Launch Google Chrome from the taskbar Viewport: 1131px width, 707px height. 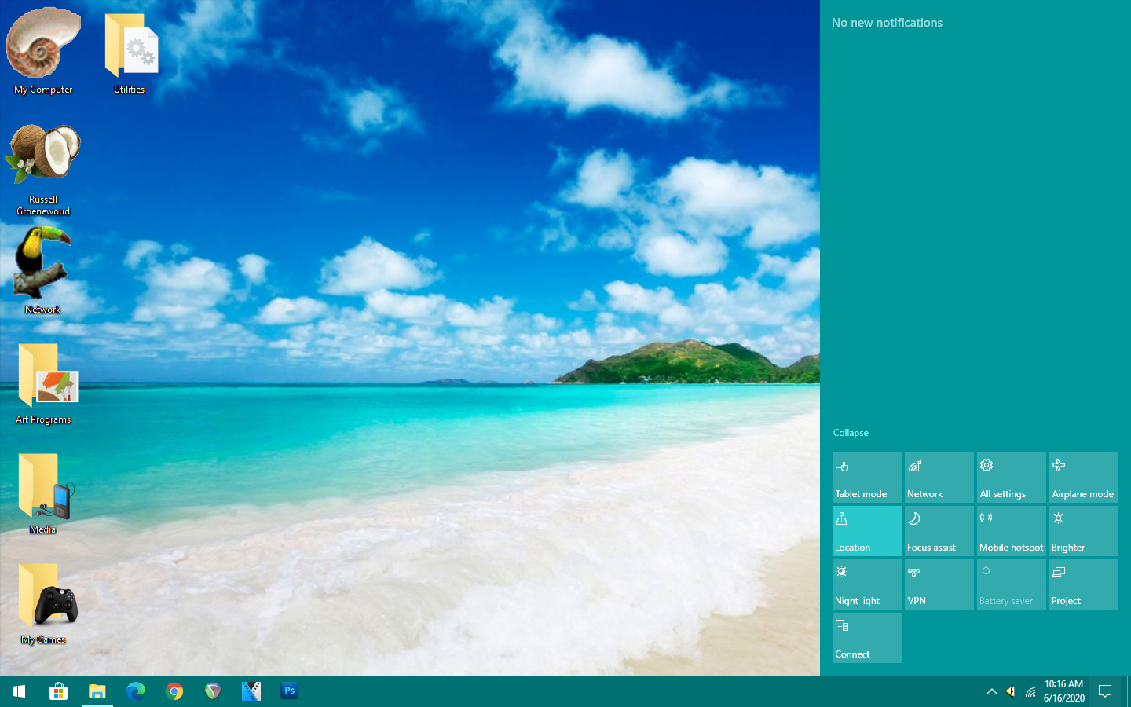pyautogui.click(x=174, y=691)
